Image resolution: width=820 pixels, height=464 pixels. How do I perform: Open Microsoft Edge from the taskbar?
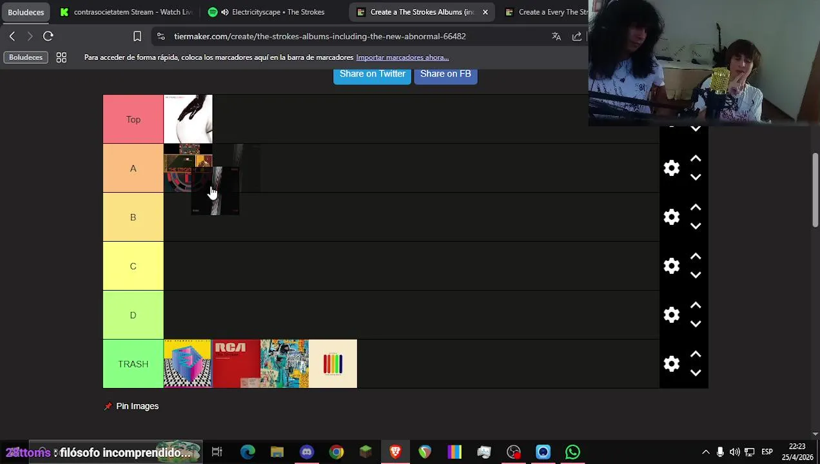(x=248, y=452)
